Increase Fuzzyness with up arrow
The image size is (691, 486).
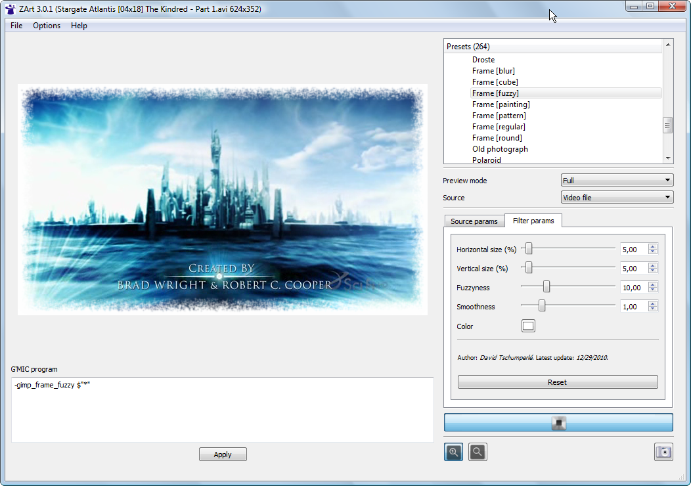point(653,284)
